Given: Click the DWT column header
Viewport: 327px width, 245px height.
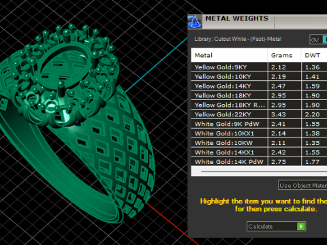Looking at the screenshot, I should (x=314, y=55).
